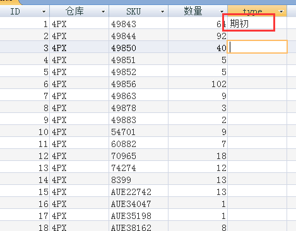Click quantity cell 12 in row 13

pos(198,167)
